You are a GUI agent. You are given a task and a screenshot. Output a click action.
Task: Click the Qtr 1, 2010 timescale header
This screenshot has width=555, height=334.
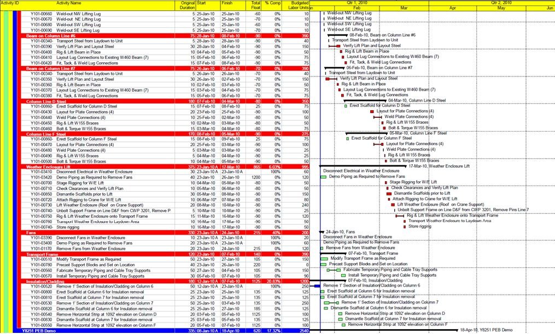coord(357,3)
